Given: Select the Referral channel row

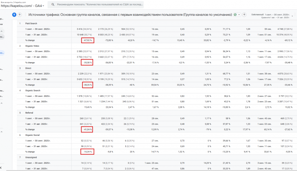Looking at the screenshot, I should [29, 113].
